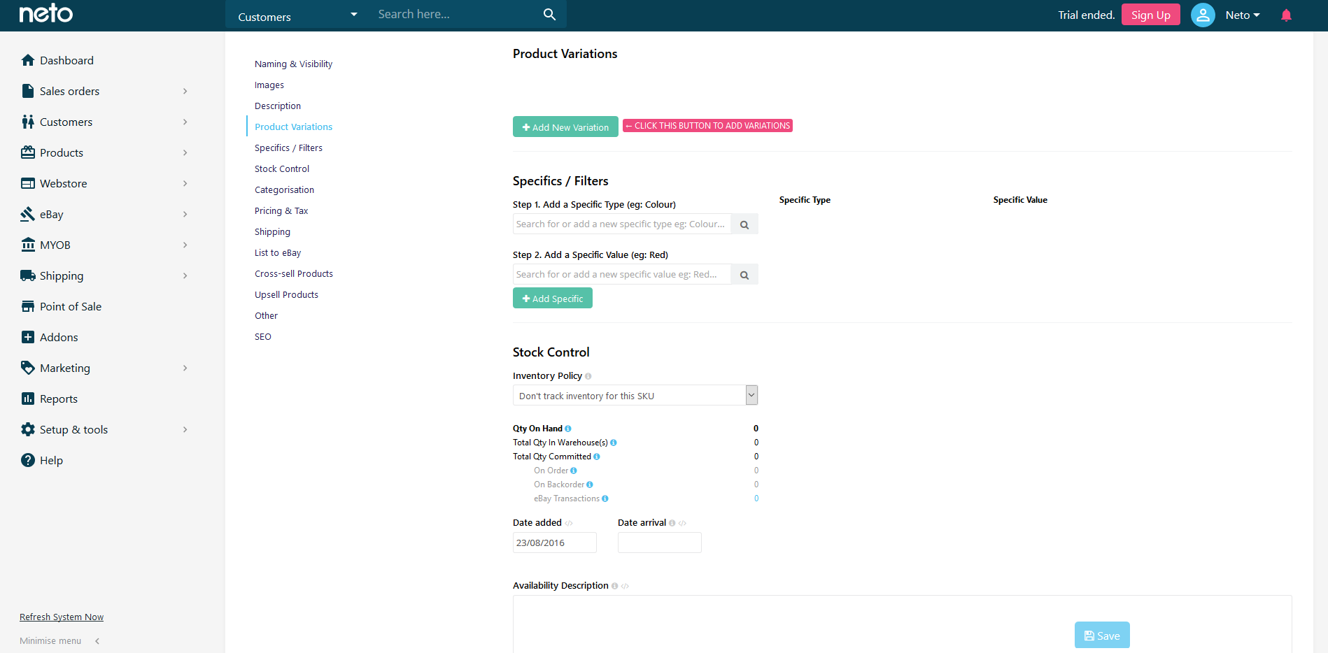Open Cross-sell Products section
This screenshot has width=1328, height=653.
coord(294,273)
